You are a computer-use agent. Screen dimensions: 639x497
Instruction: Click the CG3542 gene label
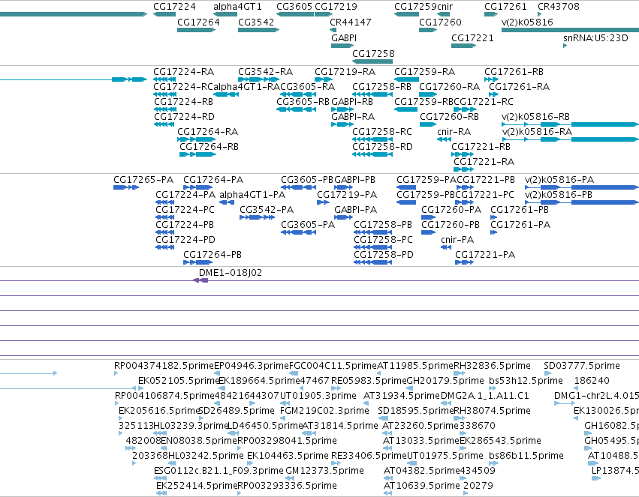pyautogui.click(x=256, y=22)
